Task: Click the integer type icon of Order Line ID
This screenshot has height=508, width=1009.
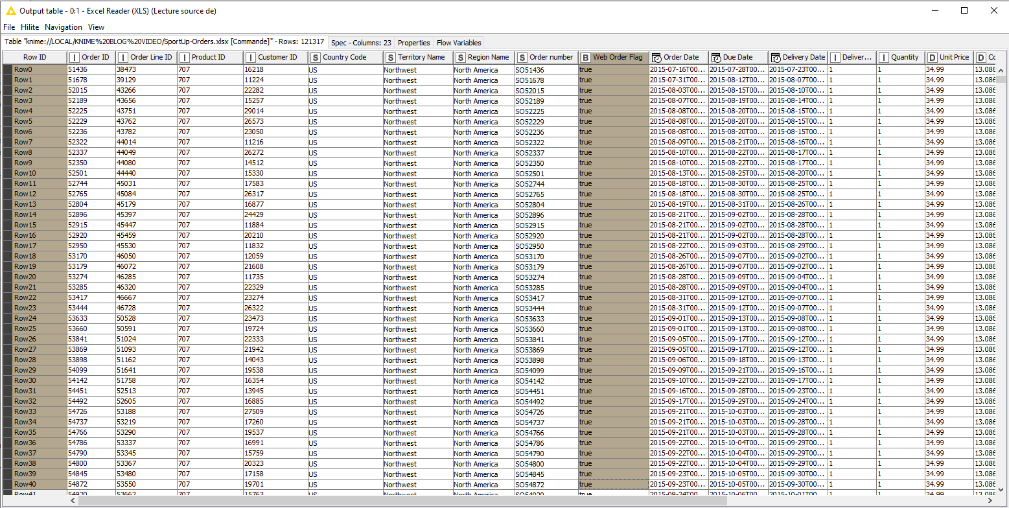Action: (x=123, y=58)
